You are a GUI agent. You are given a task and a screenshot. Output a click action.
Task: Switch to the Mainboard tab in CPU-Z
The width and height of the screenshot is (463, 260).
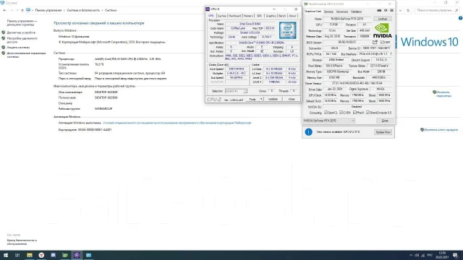click(235, 16)
